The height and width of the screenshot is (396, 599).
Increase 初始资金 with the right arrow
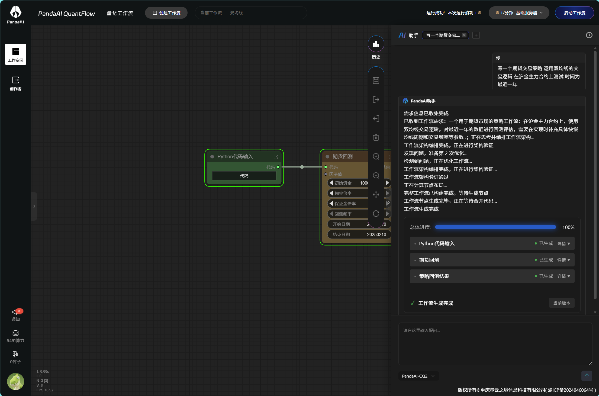(x=388, y=183)
